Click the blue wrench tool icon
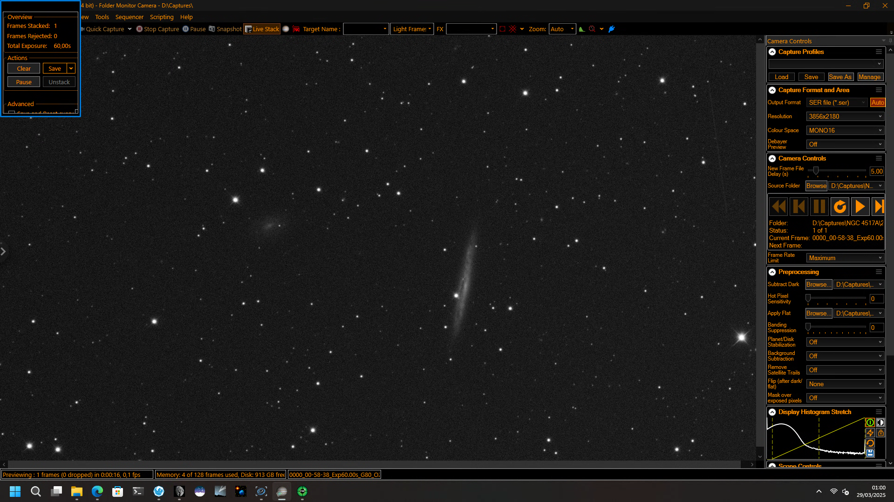 612,29
